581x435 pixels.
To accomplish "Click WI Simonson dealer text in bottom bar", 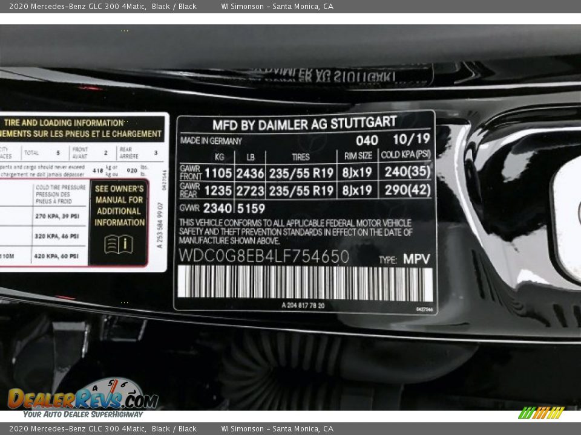I will coord(277,428).
